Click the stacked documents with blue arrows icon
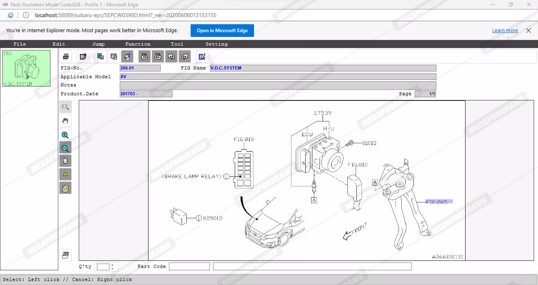This screenshot has width=538, height=285. (127, 56)
